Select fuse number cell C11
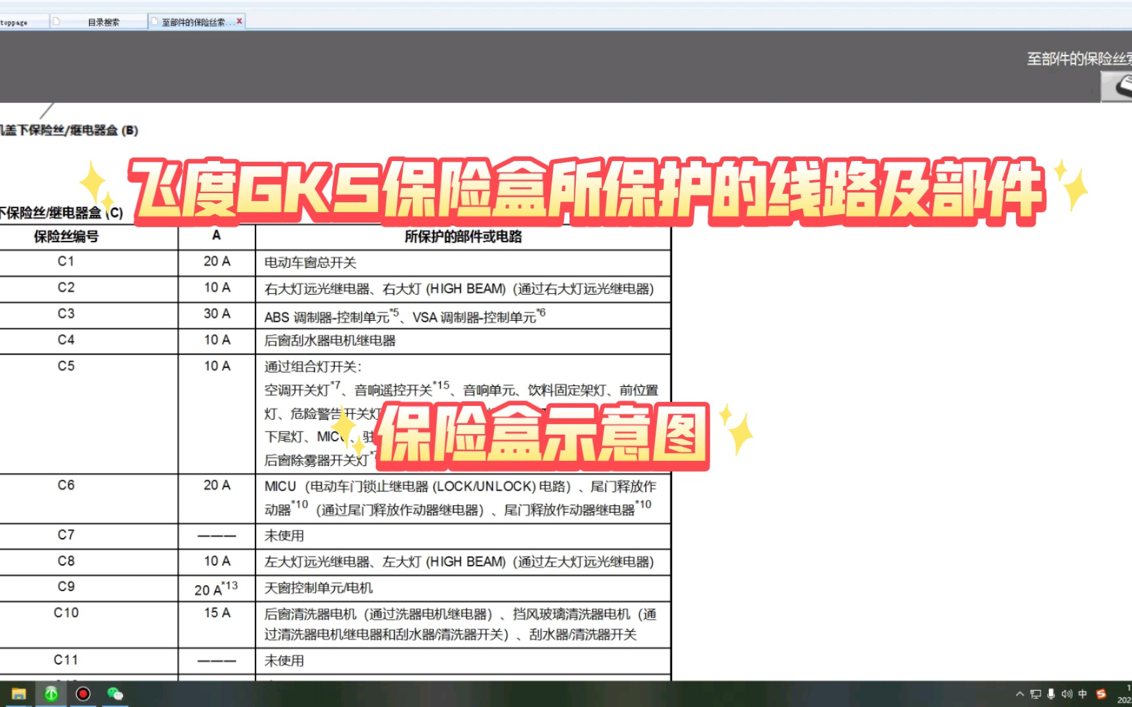Screen dimensions: 1132x707 [x=66, y=660]
